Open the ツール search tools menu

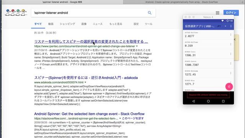149,24
